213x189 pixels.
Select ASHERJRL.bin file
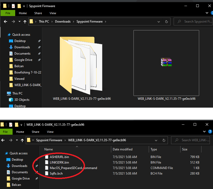59,157
